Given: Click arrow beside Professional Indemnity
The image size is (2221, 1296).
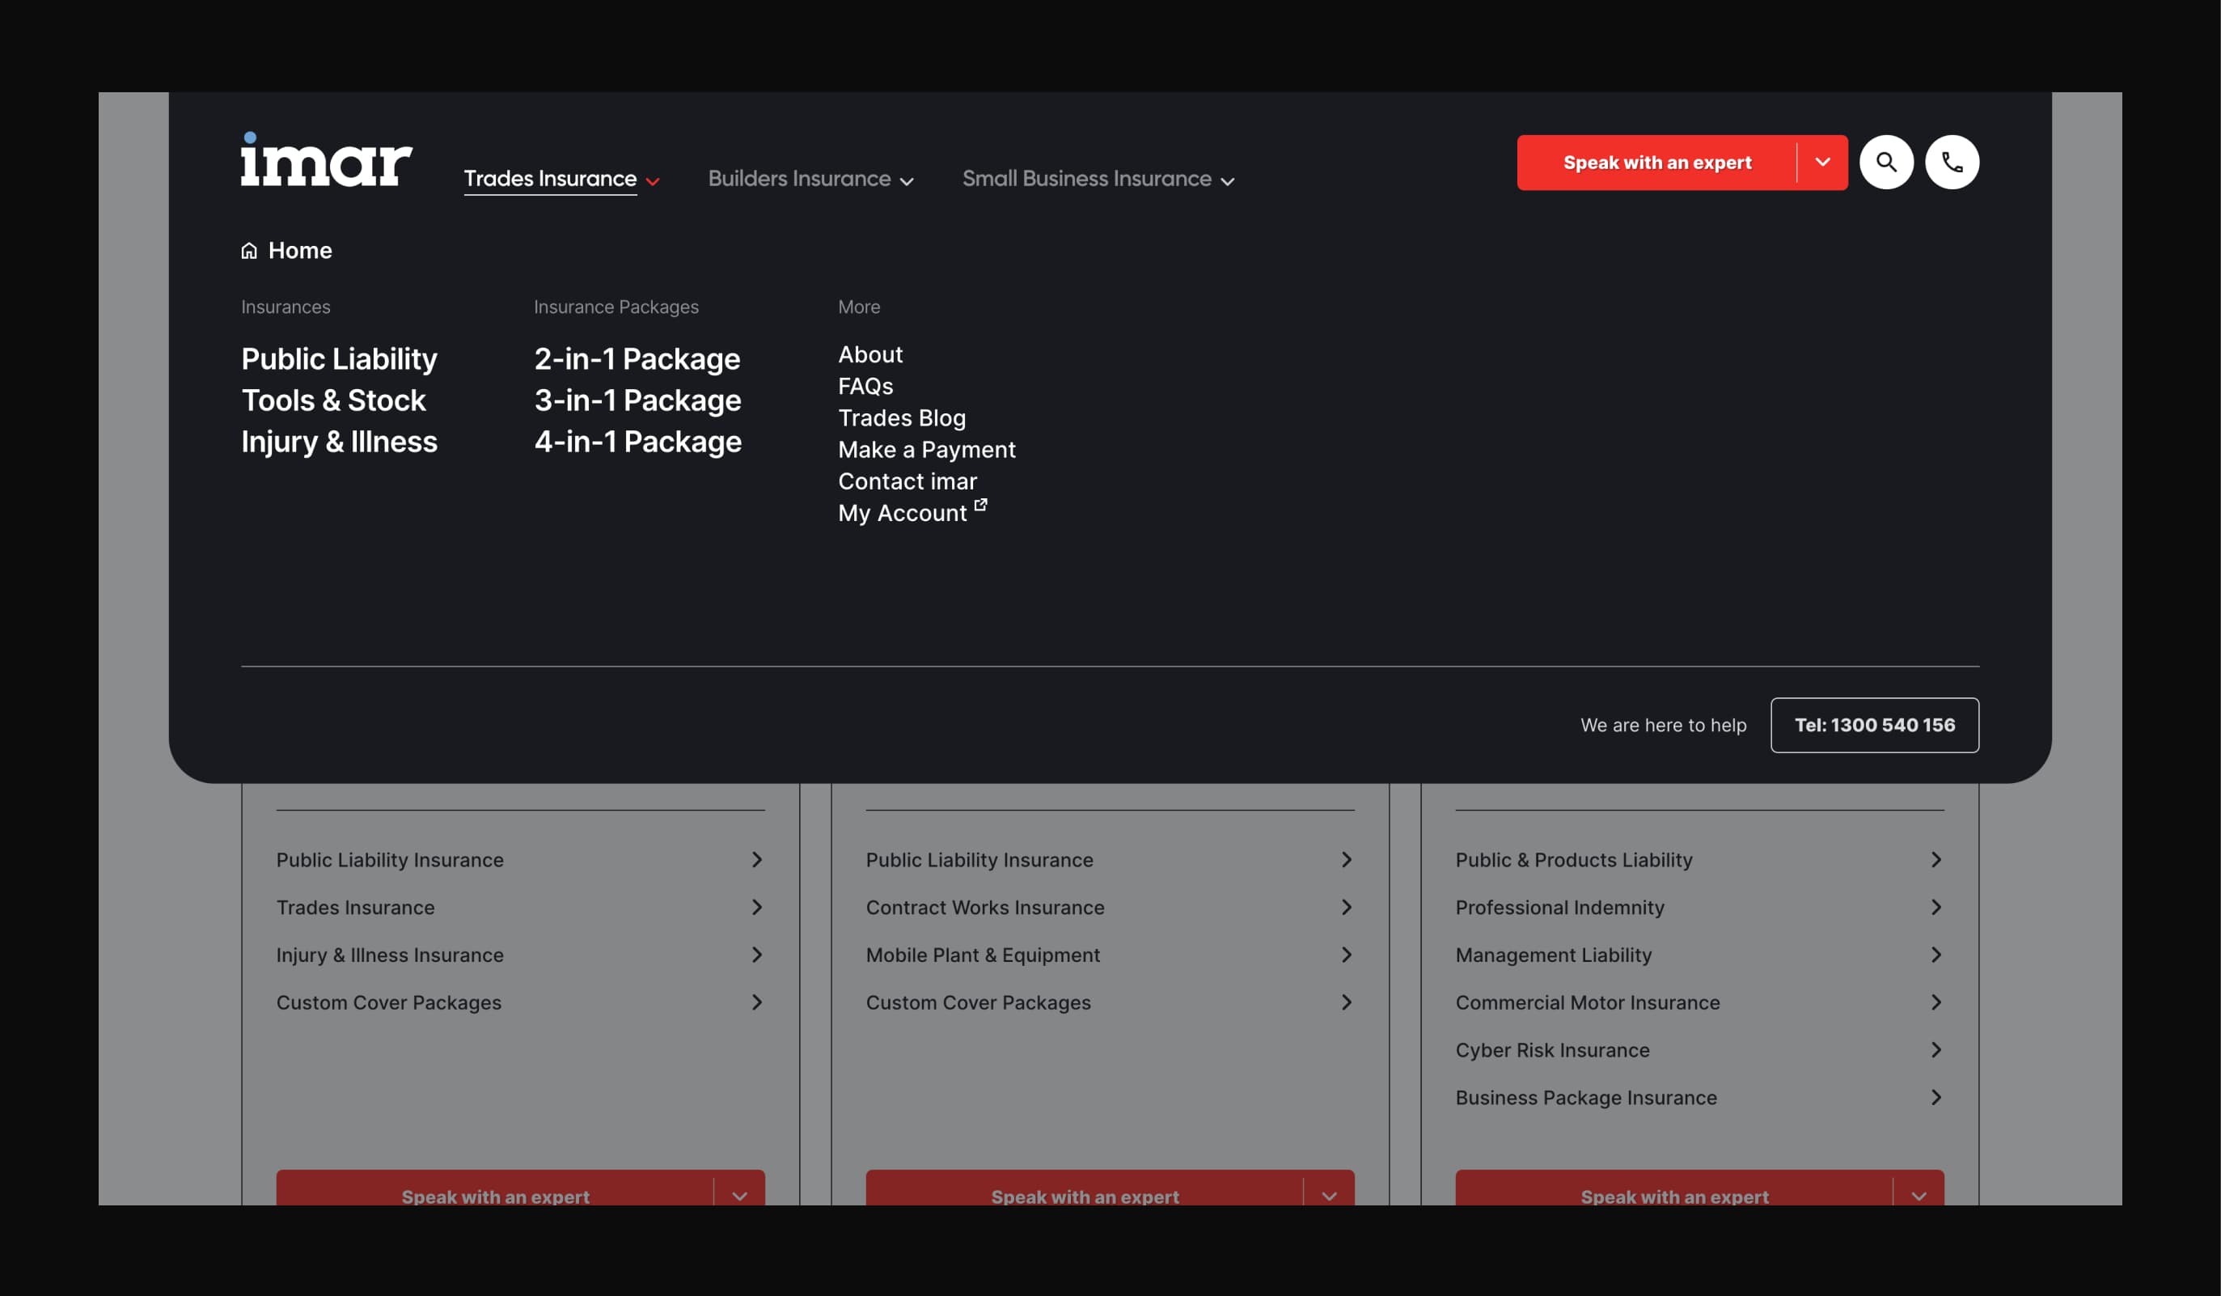Looking at the screenshot, I should (x=1935, y=907).
